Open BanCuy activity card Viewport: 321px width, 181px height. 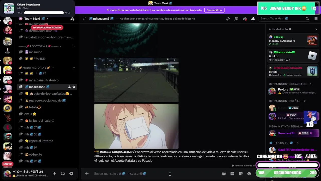[293, 40]
